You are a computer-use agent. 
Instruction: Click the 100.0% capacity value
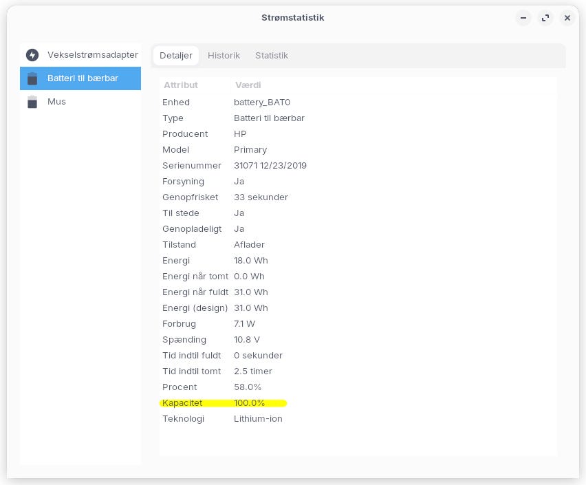[x=249, y=403]
